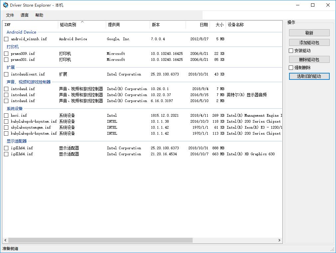336x253 pixels.
Task: Click the 刷新 button
Action: 309,33
